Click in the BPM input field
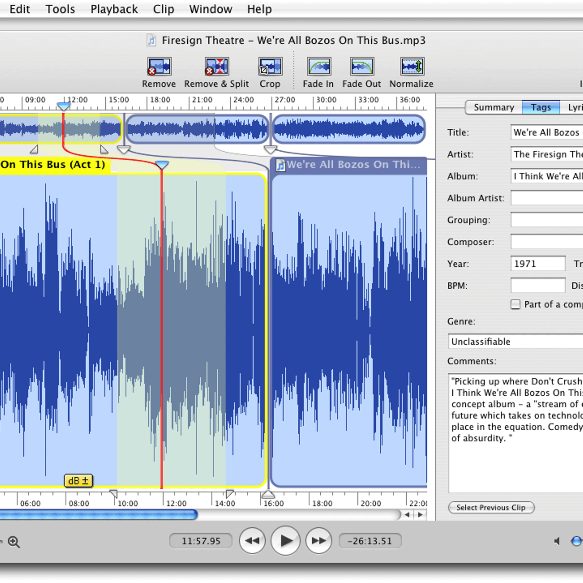This screenshot has height=583, width=583. (x=538, y=285)
